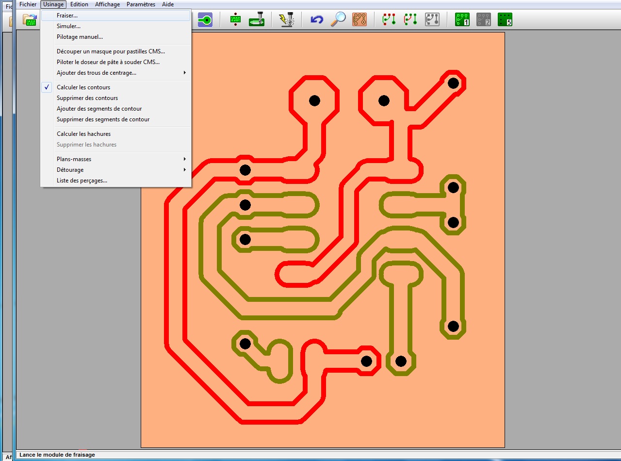The height and width of the screenshot is (461, 621).
Task: Toggle the checked 'Calculer les contours' option
Action: tap(83, 87)
